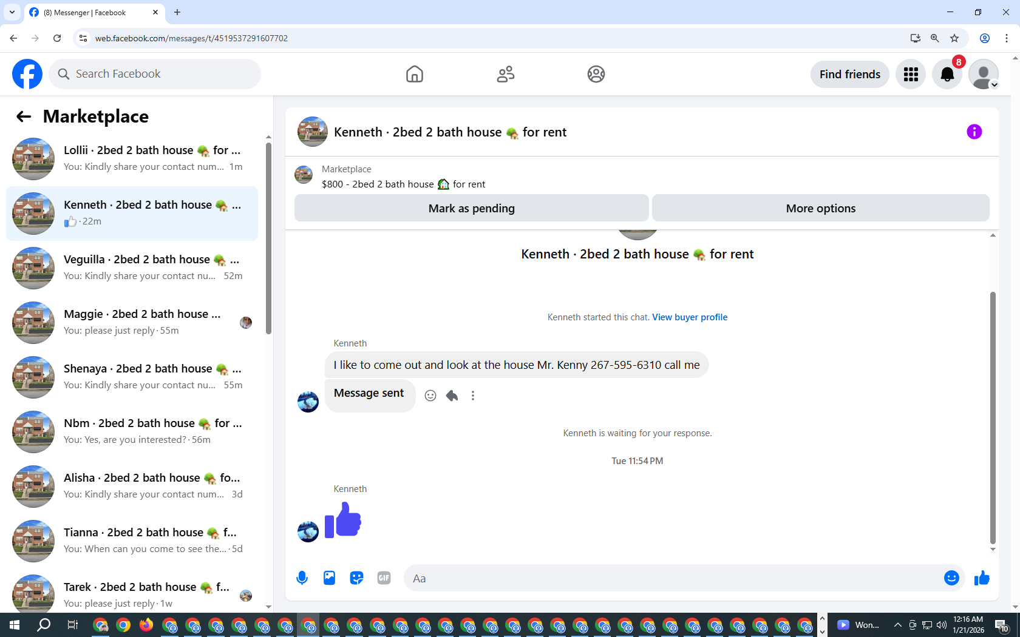Open the Windows Start menu

[x=15, y=625]
